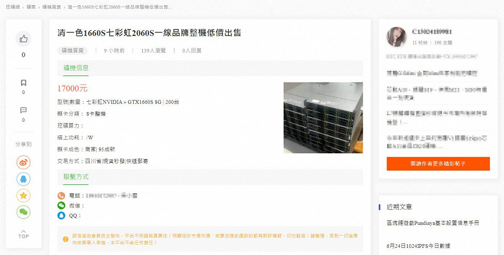The width and height of the screenshot is (504, 255).
Task: Share the post to Weibo
Action: click(x=23, y=162)
